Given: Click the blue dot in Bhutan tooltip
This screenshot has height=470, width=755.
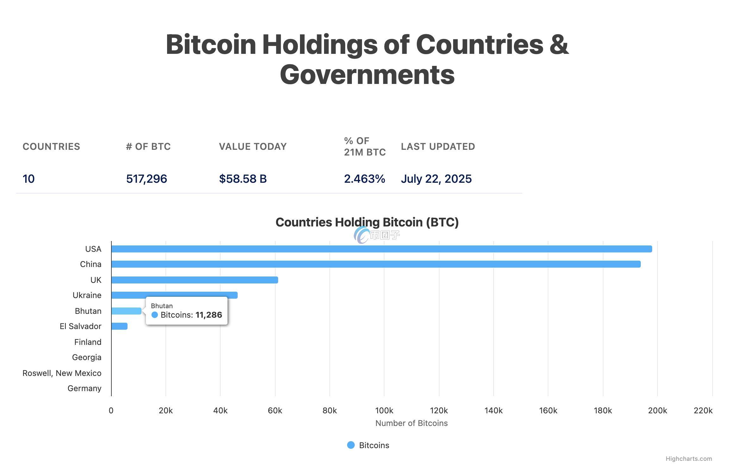Looking at the screenshot, I should click(x=154, y=315).
